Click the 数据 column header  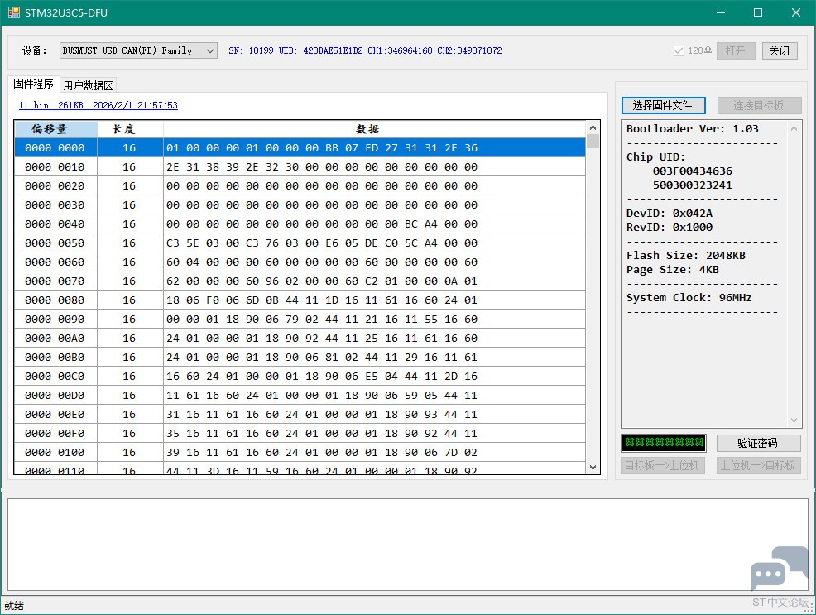(x=374, y=129)
